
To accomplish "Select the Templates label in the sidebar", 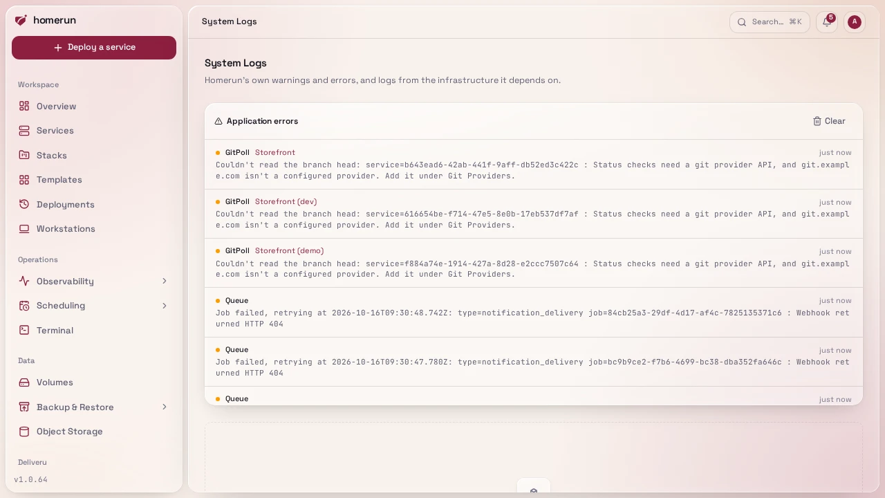I will 59,180.
